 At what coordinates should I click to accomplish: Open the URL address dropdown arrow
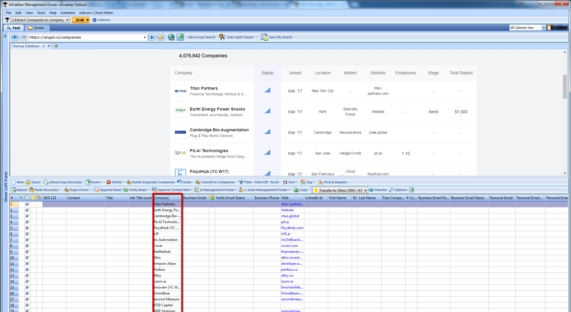[145, 37]
